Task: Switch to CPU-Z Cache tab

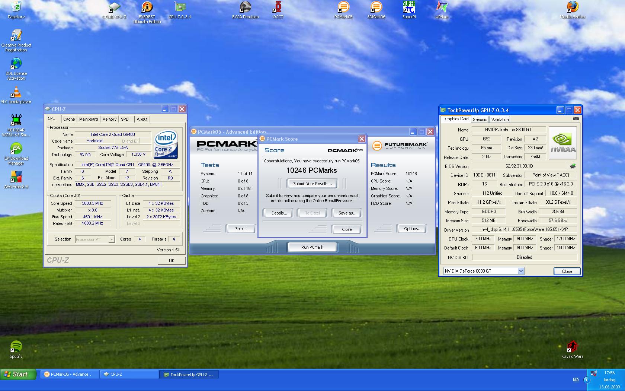Action: pos(69,119)
